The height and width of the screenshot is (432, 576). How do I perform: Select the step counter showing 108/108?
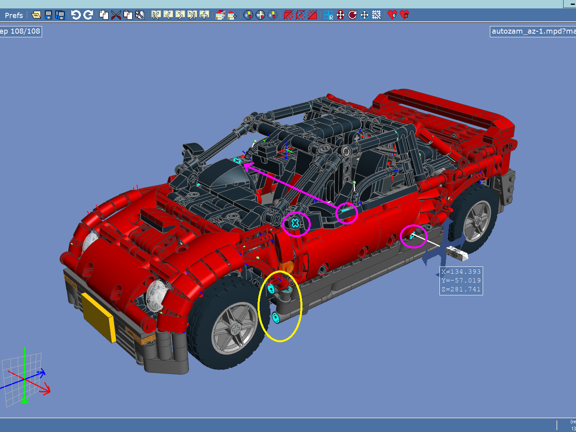(x=21, y=31)
